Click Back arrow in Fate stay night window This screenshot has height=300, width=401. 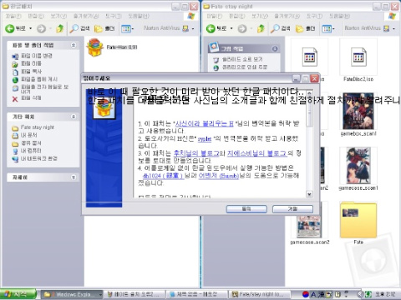216,28
